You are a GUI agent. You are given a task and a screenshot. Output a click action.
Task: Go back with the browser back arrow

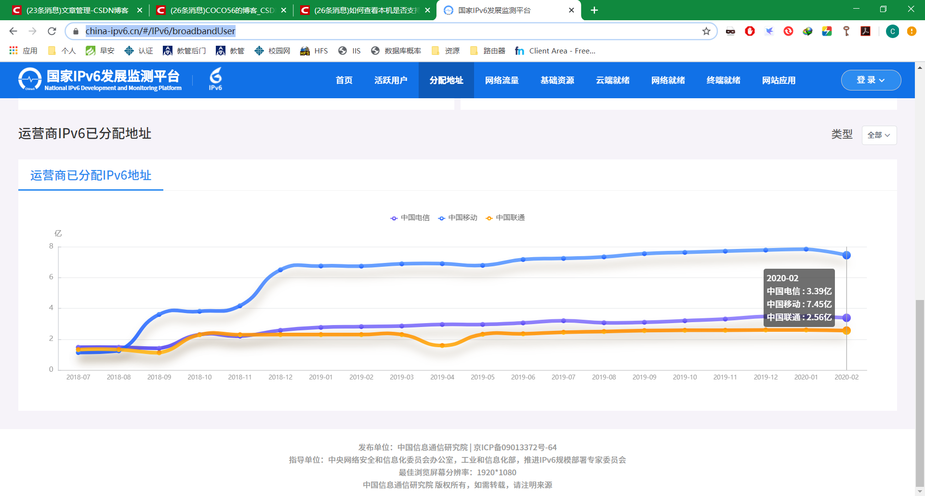[13, 31]
